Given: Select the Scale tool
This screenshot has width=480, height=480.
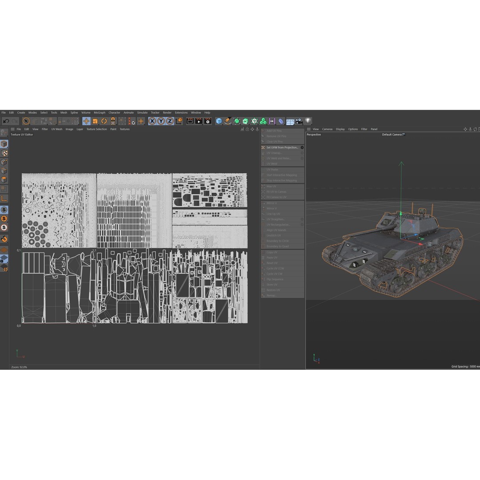Looking at the screenshot, I should tap(95, 122).
